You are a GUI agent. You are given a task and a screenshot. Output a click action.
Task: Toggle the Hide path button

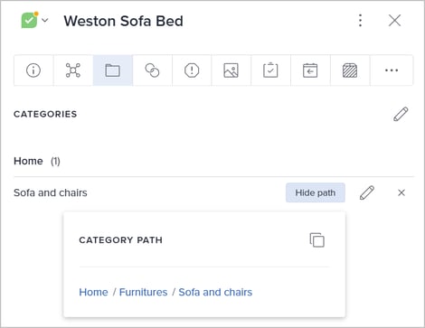pos(316,192)
